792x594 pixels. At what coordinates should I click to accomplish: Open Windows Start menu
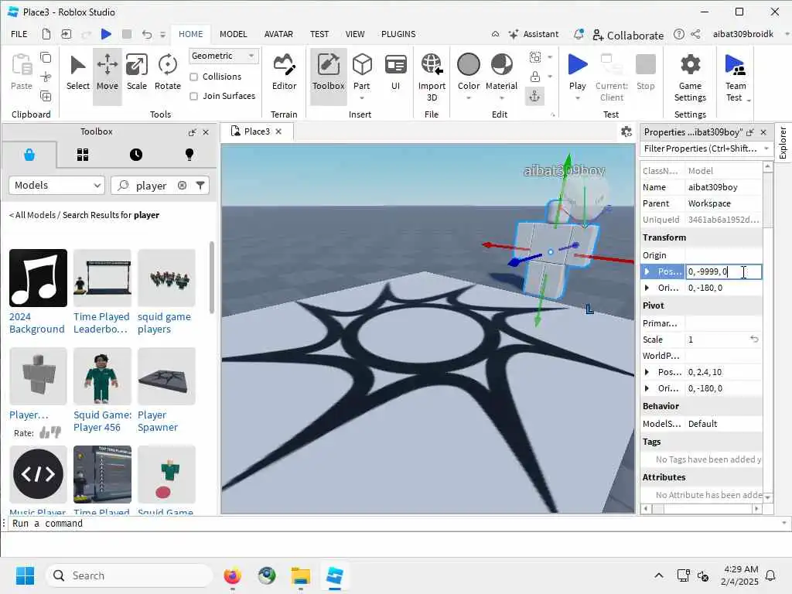[25, 575]
